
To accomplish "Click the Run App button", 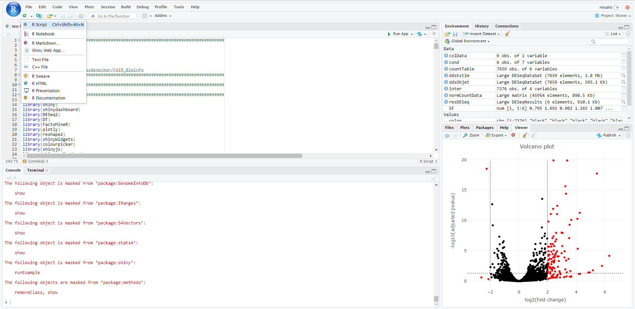I will (398, 34).
